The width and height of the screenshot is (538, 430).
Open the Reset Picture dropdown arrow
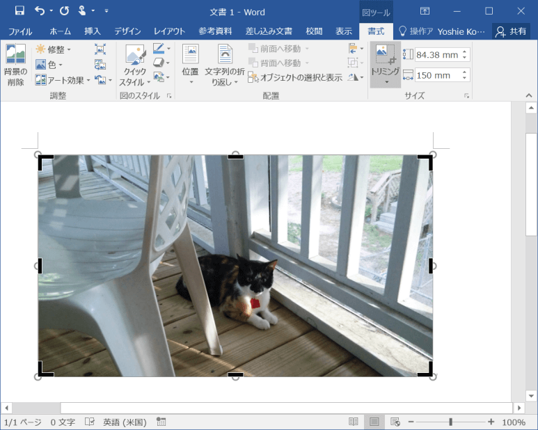[110, 80]
